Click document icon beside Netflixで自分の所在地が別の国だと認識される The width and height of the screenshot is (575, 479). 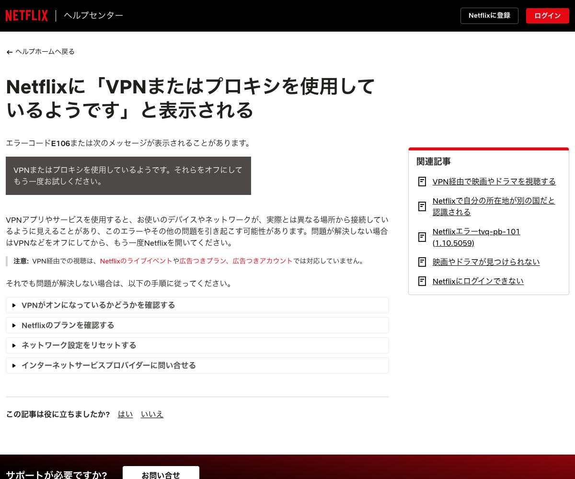422,206
